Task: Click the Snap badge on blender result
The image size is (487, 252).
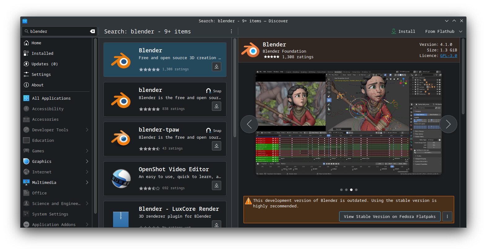Action: coord(214,91)
